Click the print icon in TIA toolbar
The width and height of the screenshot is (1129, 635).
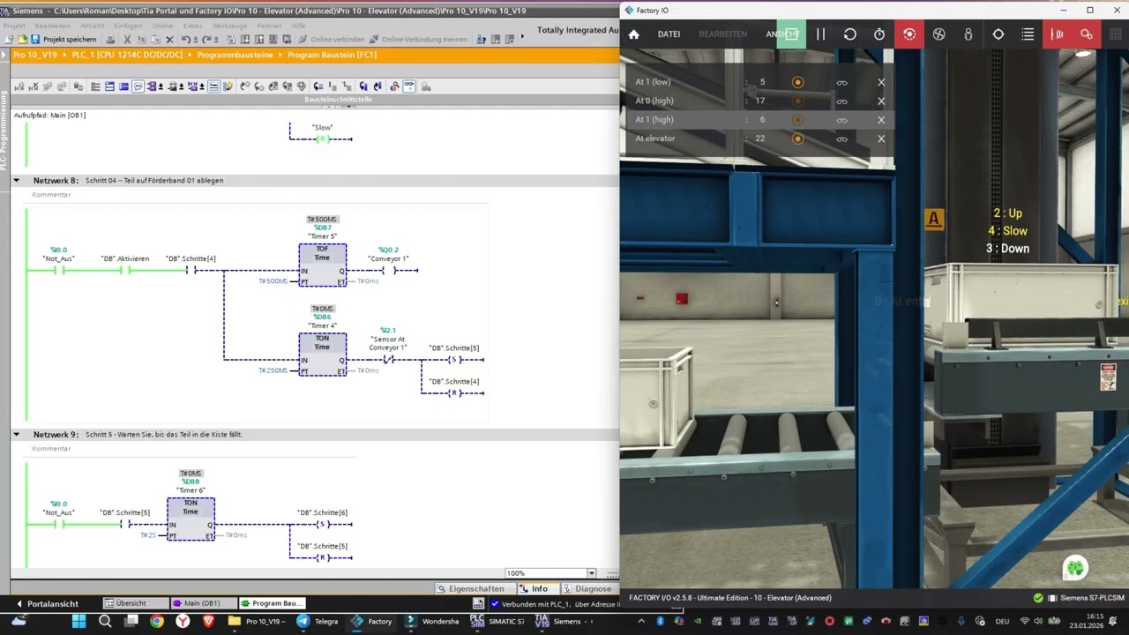coord(110,40)
